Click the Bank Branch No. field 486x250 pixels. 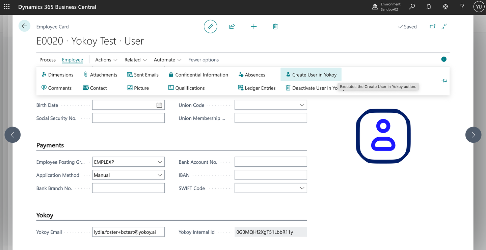(129, 188)
